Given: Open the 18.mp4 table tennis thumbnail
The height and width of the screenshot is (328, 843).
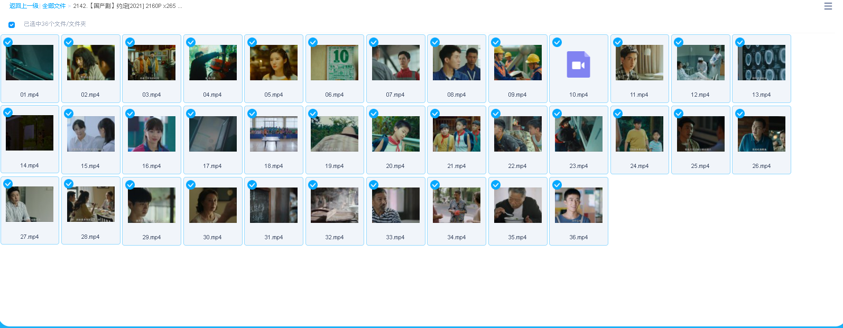Looking at the screenshot, I should click(273, 134).
